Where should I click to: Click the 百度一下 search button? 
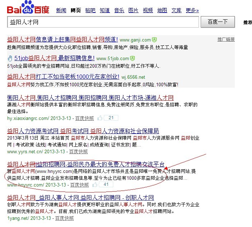pos(218,22)
